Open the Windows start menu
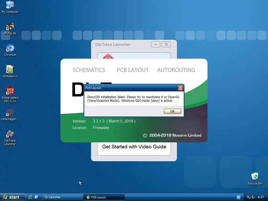The height and width of the screenshot is (201, 268). point(12,197)
